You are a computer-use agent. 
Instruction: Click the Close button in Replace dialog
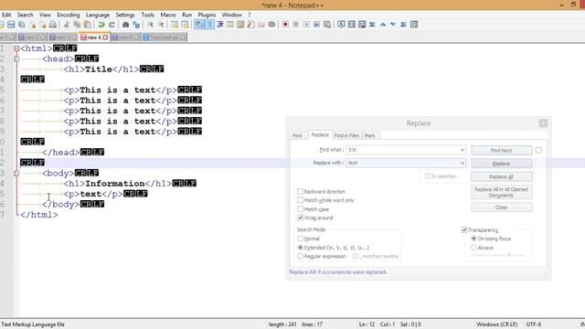pos(502,207)
